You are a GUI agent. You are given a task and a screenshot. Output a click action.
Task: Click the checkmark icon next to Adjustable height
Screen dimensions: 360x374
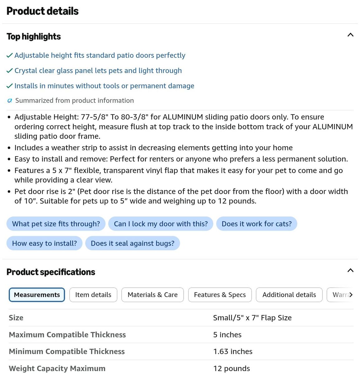point(10,55)
